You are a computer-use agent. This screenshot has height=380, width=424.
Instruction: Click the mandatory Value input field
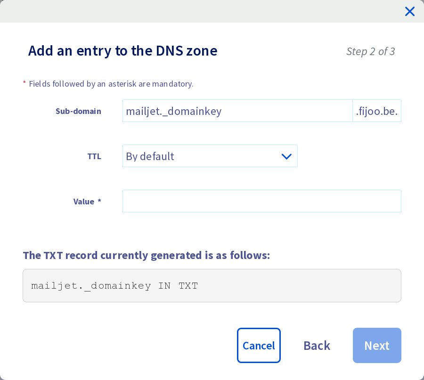[x=261, y=201]
